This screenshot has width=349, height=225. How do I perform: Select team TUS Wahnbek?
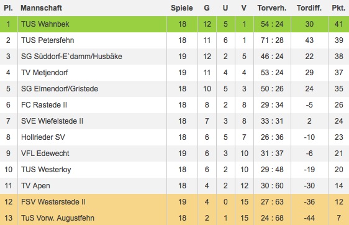pyautogui.click(x=45, y=24)
